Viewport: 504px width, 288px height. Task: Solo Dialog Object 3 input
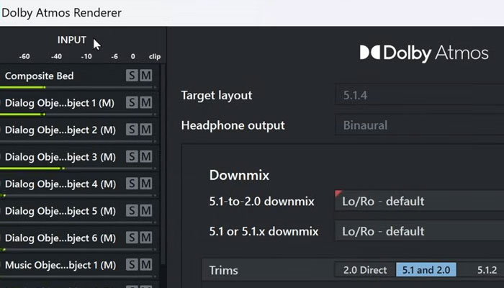pyautogui.click(x=132, y=157)
